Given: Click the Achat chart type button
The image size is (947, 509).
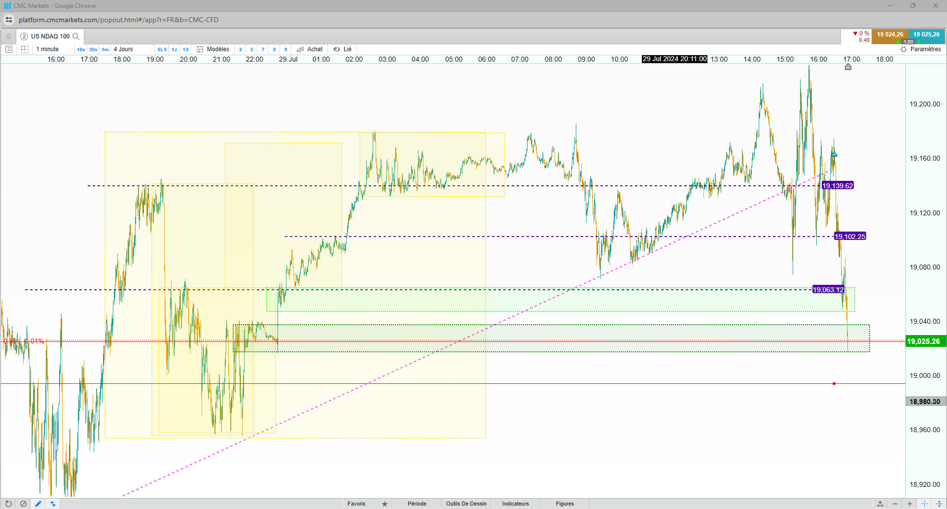Looking at the screenshot, I should point(310,49).
